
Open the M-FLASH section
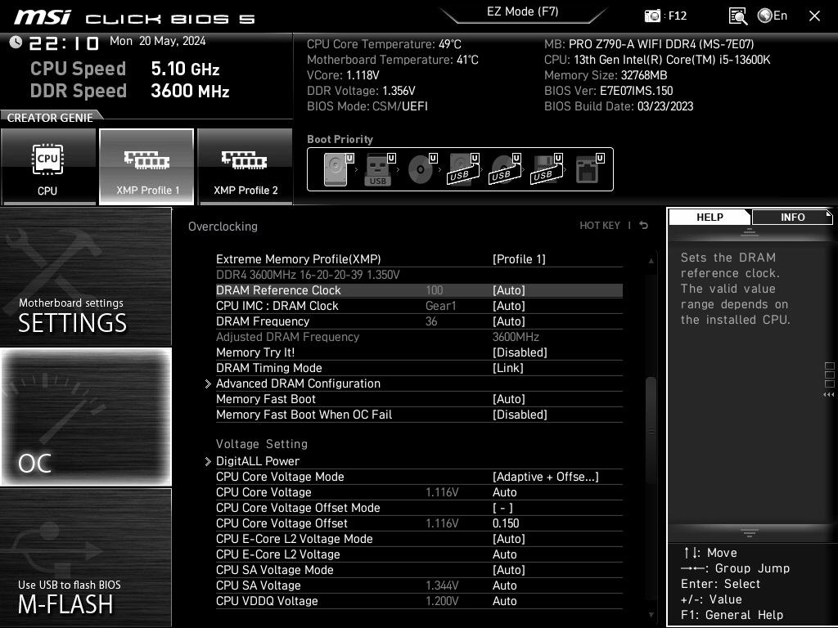tap(85, 558)
